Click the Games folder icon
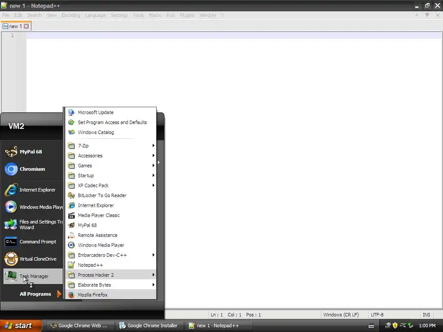Viewport: 443px width, 332px height. coord(71,166)
